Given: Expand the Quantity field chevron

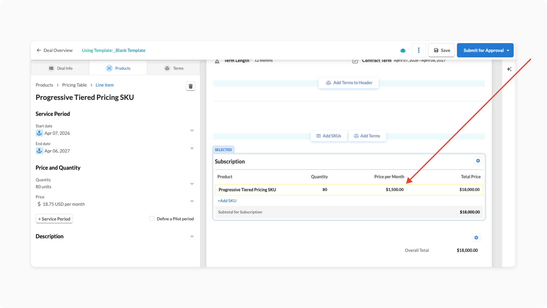Looking at the screenshot, I should (192, 184).
